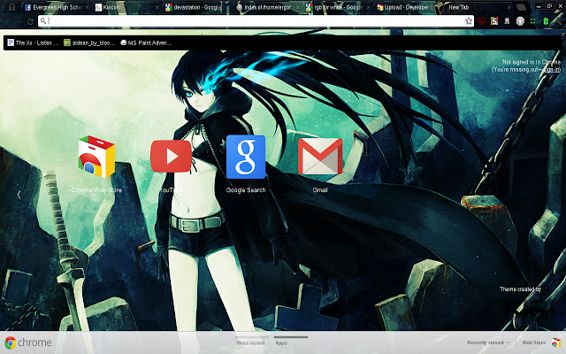This screenshot has width=566, height=354.
Task: Switch to the Most visited section
Action: [250, 342]
